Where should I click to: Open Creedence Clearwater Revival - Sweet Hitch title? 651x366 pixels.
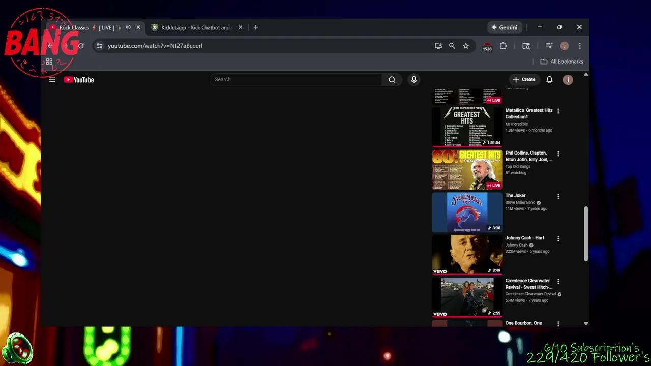(528, 284)
